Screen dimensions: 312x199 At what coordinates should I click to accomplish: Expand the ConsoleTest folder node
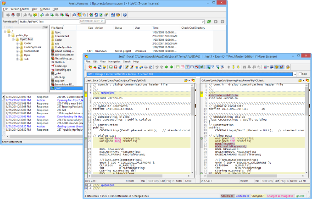click(17, 51)
